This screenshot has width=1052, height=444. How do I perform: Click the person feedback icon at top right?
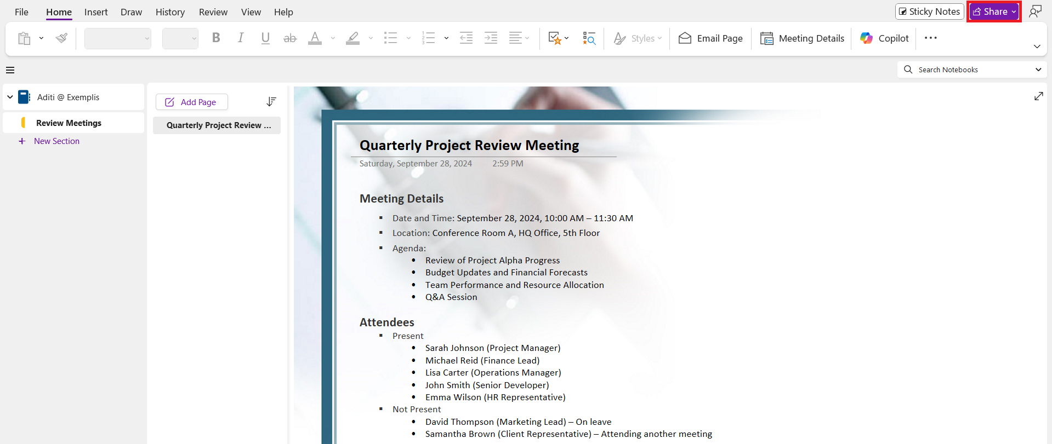pyautogui.click(x=1035, y=11)
